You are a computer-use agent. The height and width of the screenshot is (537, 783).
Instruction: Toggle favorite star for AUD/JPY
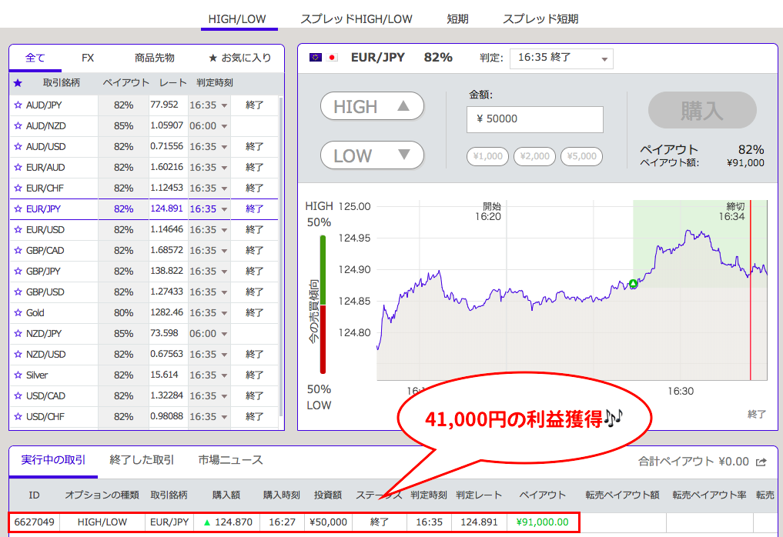(18, 105)
